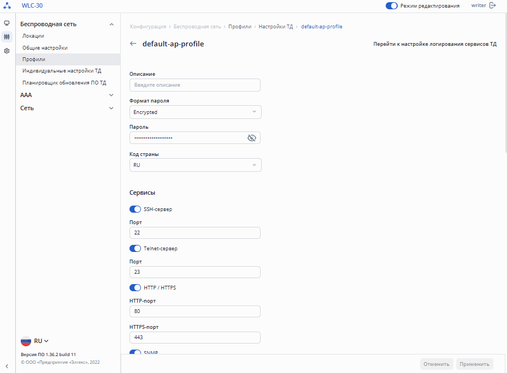
Task: Open the Формат пароля dropdown
Action: (195, 112)
